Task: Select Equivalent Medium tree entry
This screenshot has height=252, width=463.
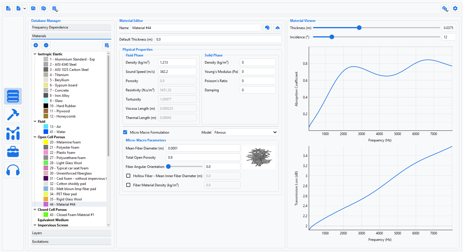Action: coord(53,220)
